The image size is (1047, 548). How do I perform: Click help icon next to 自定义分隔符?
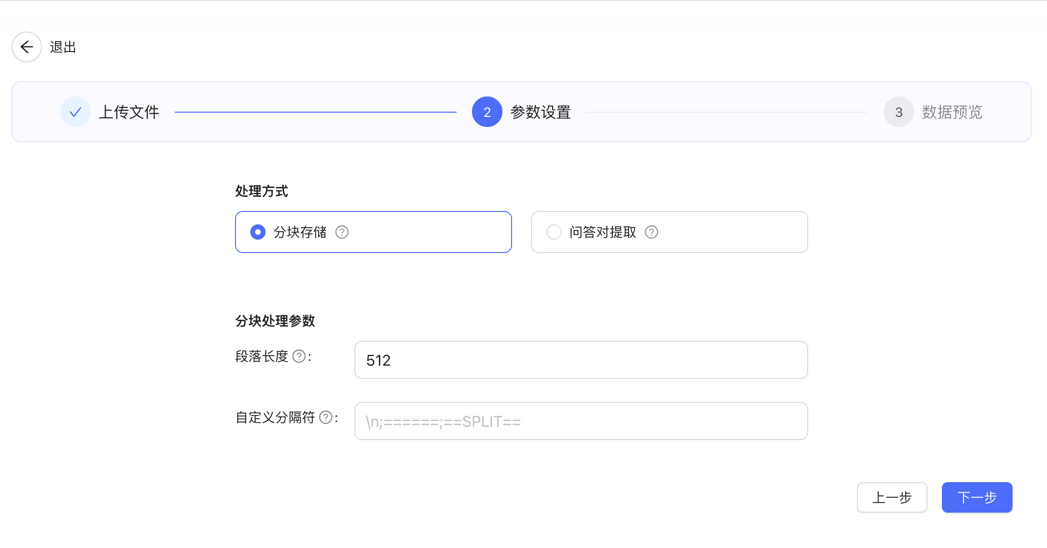click(x=326, y=418)
